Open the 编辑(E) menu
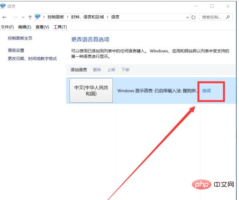This screenshot has width=239, height=200. (x=25, y=27)
